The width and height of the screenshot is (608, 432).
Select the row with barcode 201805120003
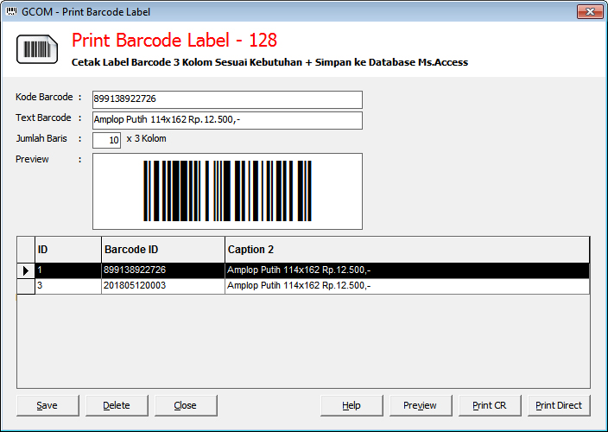[x=162, y=286]
